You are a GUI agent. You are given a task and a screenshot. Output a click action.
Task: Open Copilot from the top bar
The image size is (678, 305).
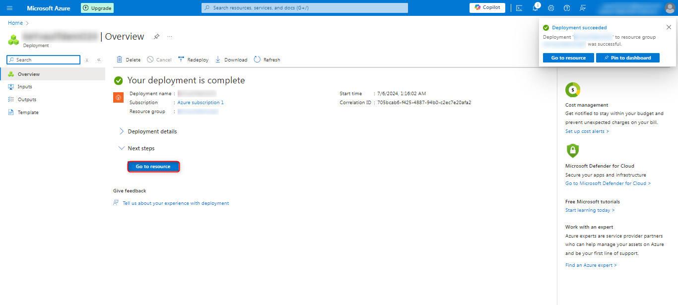coord(487,7)
